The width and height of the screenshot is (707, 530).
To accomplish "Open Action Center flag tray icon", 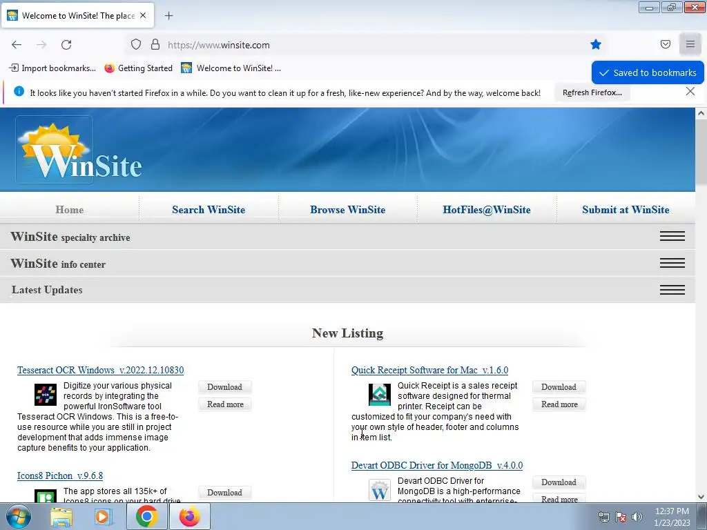I will (621, 517).
